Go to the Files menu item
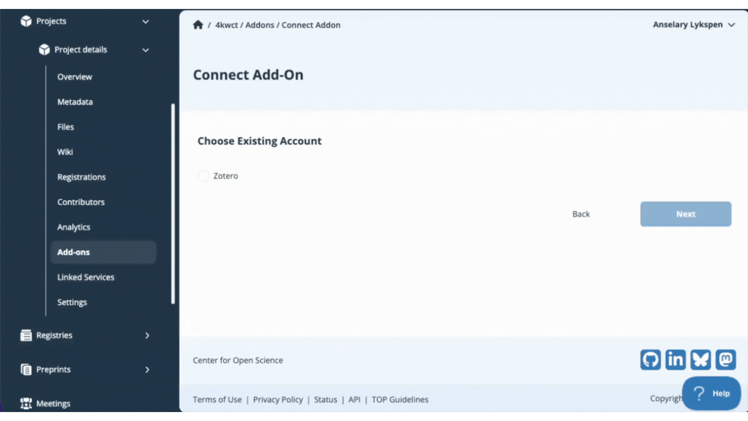Screen dimensions: 748x421 tap(65, 127)
